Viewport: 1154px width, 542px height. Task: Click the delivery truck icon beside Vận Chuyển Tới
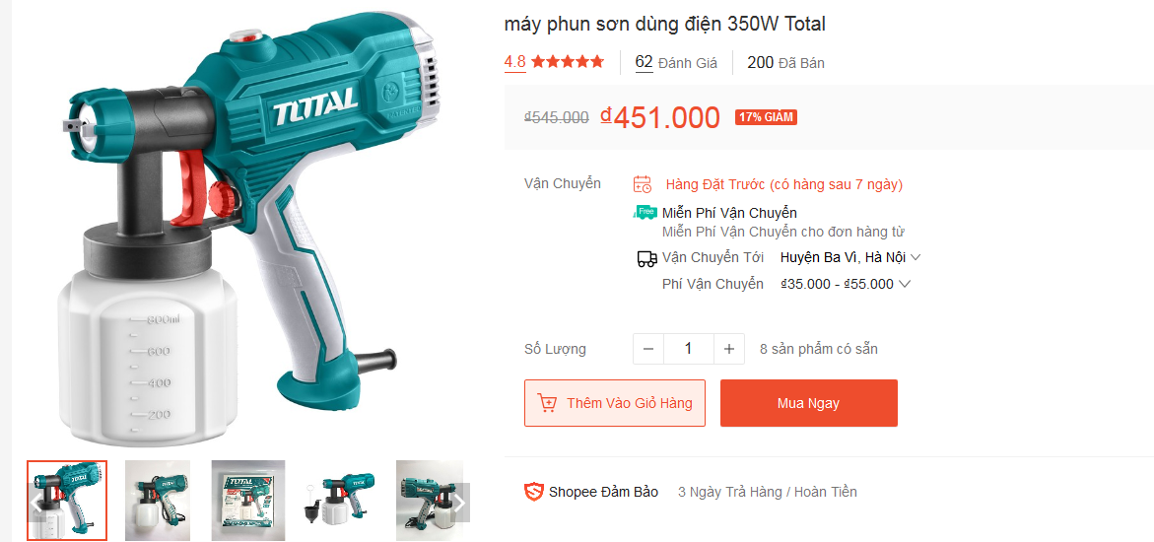[x=646, y=258]
